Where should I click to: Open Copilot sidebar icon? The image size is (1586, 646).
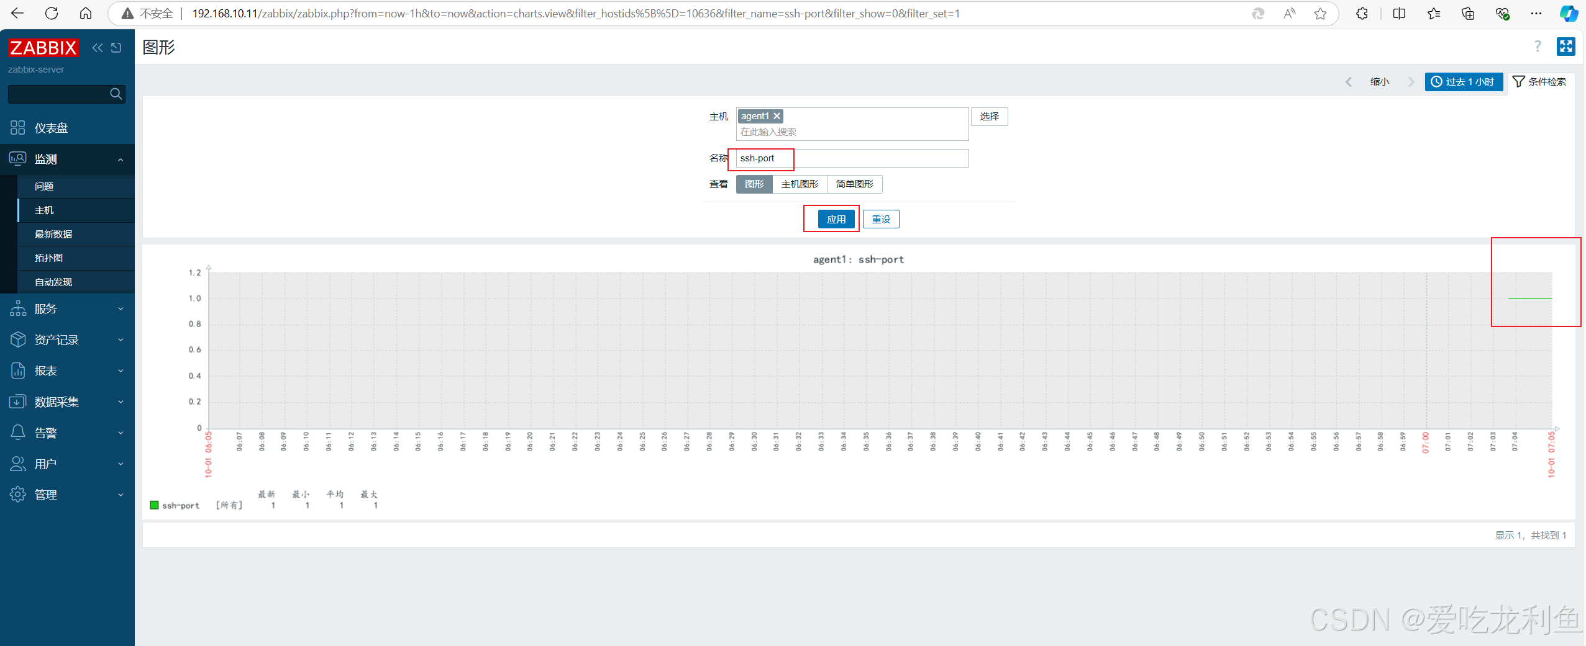click(x=1569, y=14)
